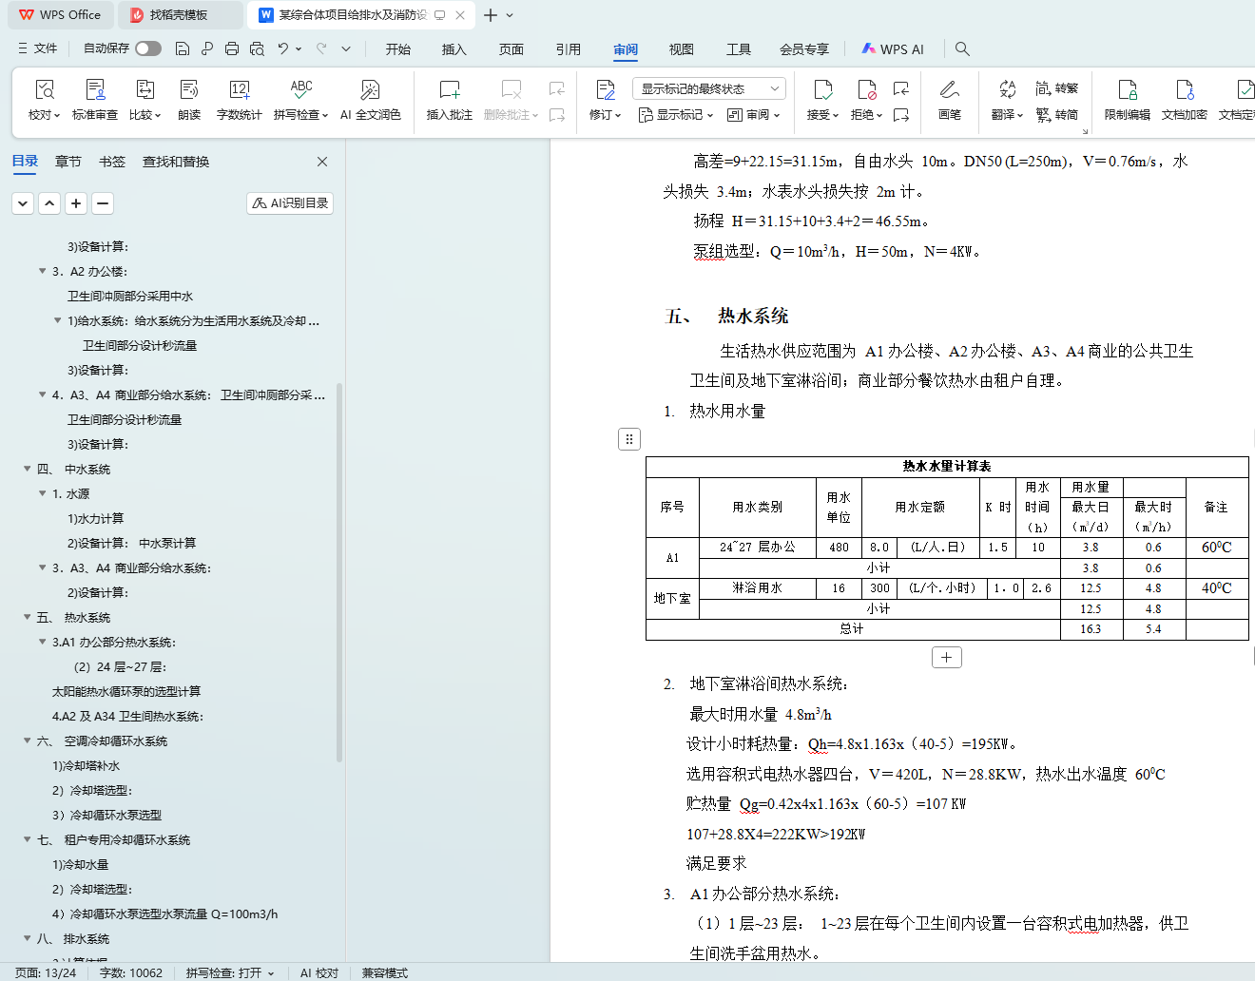Close the navigation pane

tap(322, 162)
